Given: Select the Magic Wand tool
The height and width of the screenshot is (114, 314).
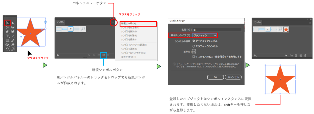Looking at the screenshot, I should coord(7,27).
